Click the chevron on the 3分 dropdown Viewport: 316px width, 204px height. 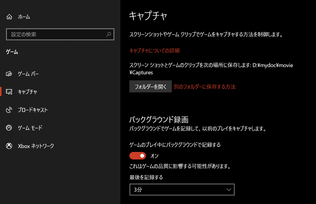click(x=229, y=189)
